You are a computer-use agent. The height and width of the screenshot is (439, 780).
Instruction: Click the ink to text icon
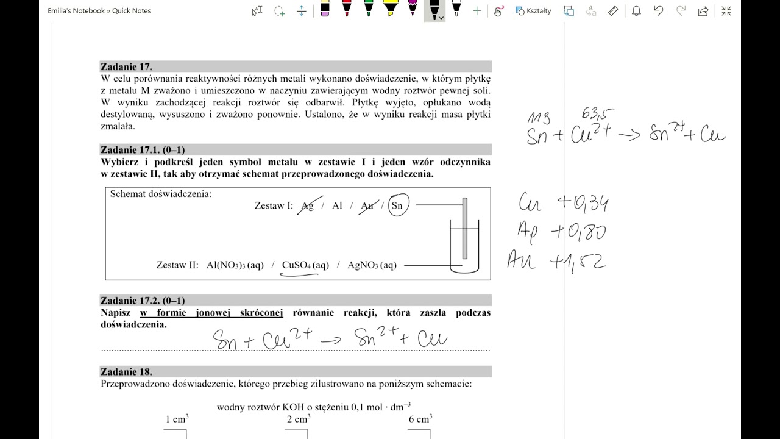(x=590, y=11)
